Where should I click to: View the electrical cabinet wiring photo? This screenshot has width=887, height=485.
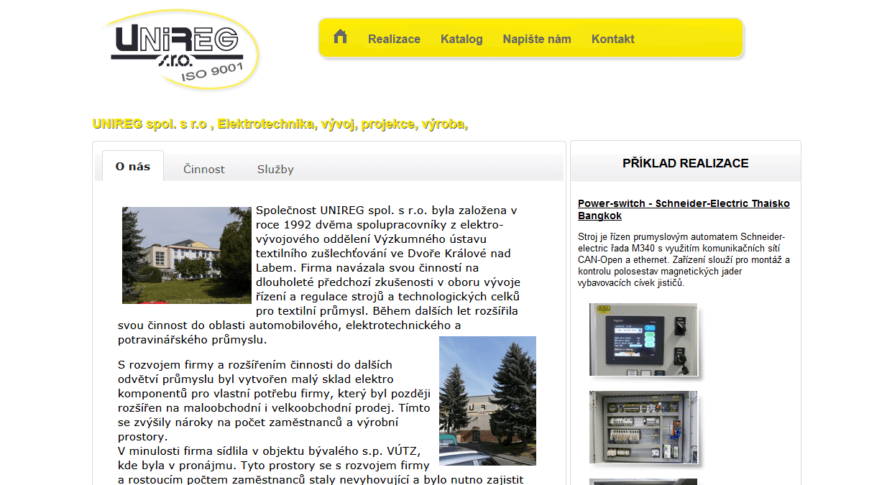[643, 427]
